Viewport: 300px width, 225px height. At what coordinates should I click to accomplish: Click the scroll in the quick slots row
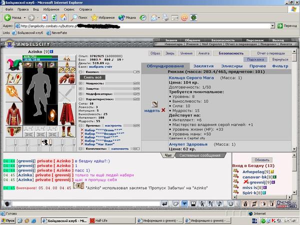pos(46,142)
